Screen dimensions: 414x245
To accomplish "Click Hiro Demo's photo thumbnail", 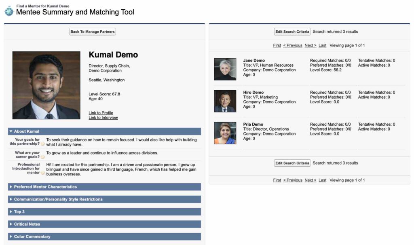I will click(225, 101).
